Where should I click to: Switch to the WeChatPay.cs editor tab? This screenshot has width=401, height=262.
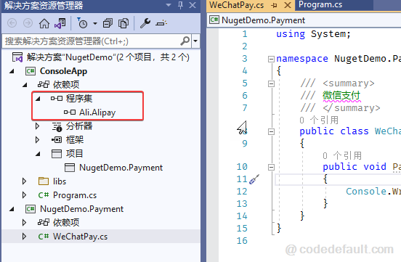coord(237,5)
